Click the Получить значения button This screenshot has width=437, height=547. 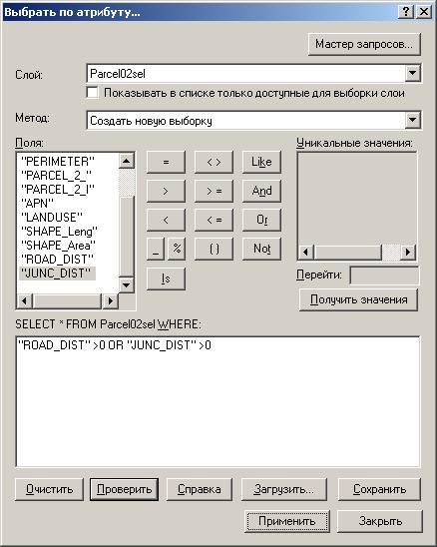[x=358, y=299]
